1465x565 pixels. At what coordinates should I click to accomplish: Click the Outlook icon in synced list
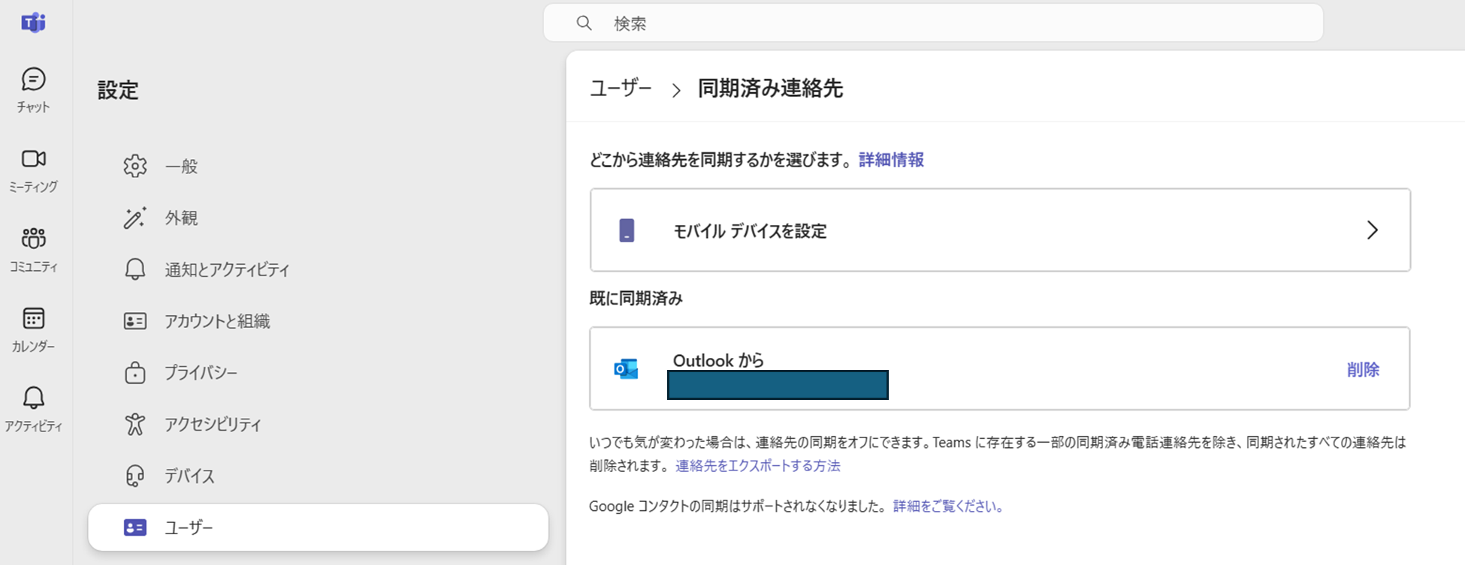(x=626, y=369)
